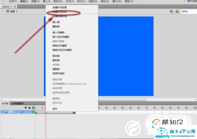Screen dimensions: 197x139
Task: Click the padlock icon in the timeline header
Action: [29, 108]
